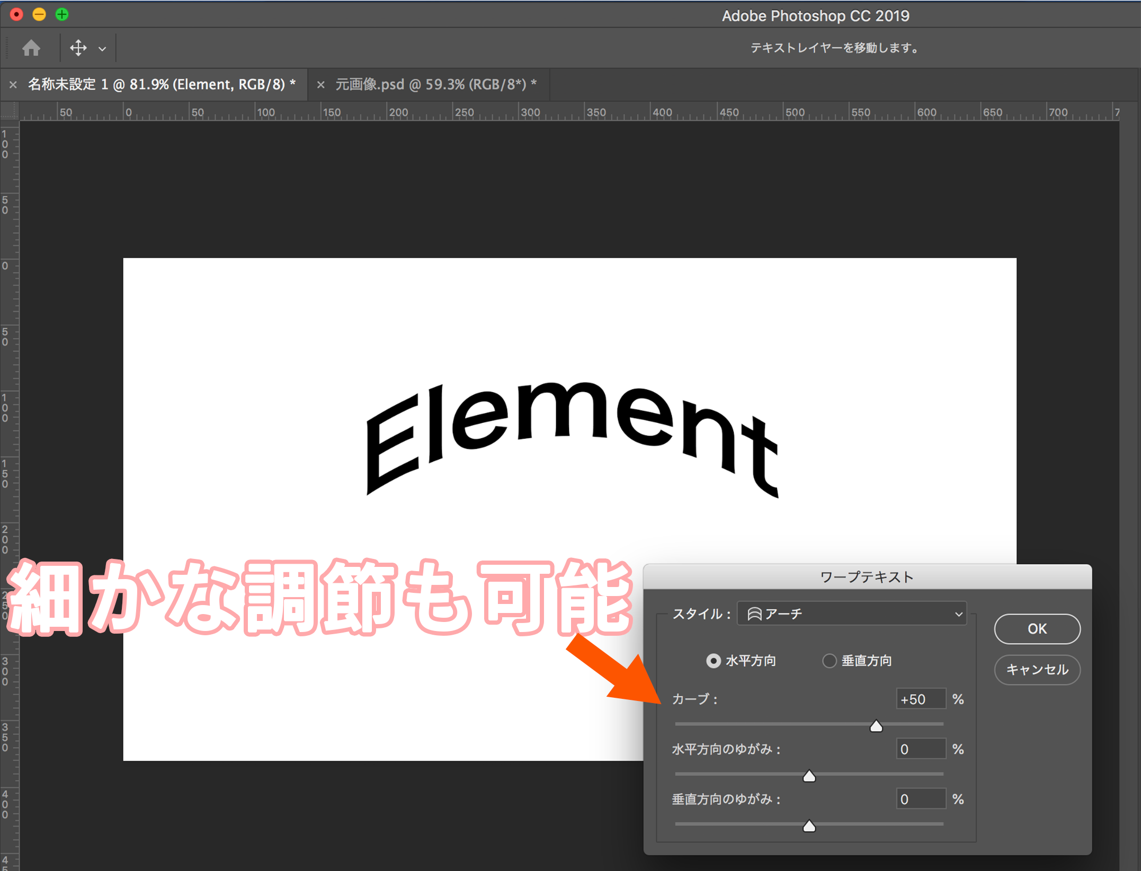The image size is (1141, 871).
Task: Click the 垂直方向のゆがみ value field
Action: click(921, 798)
